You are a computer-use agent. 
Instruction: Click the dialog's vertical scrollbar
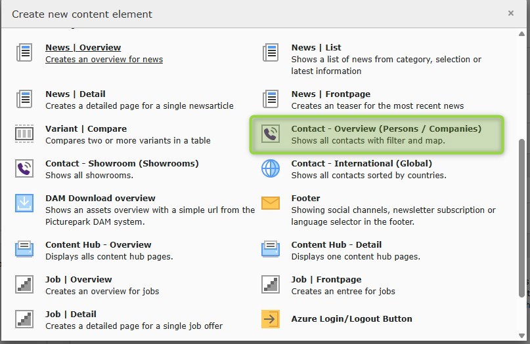[x=522, y=216]
